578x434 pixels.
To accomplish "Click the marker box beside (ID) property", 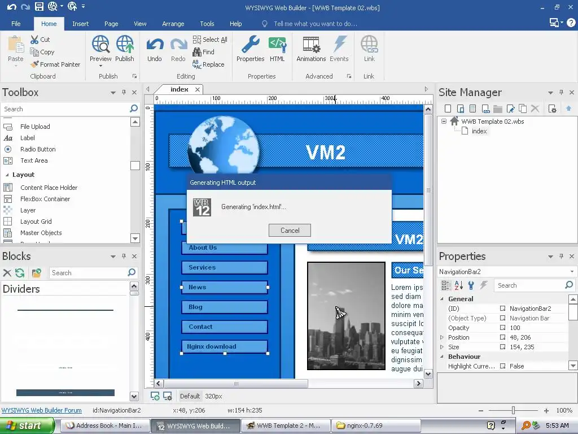I will point(502,308).
